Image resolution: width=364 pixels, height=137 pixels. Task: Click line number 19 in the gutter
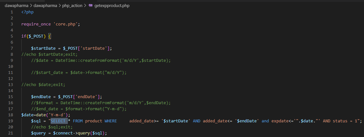11,121
